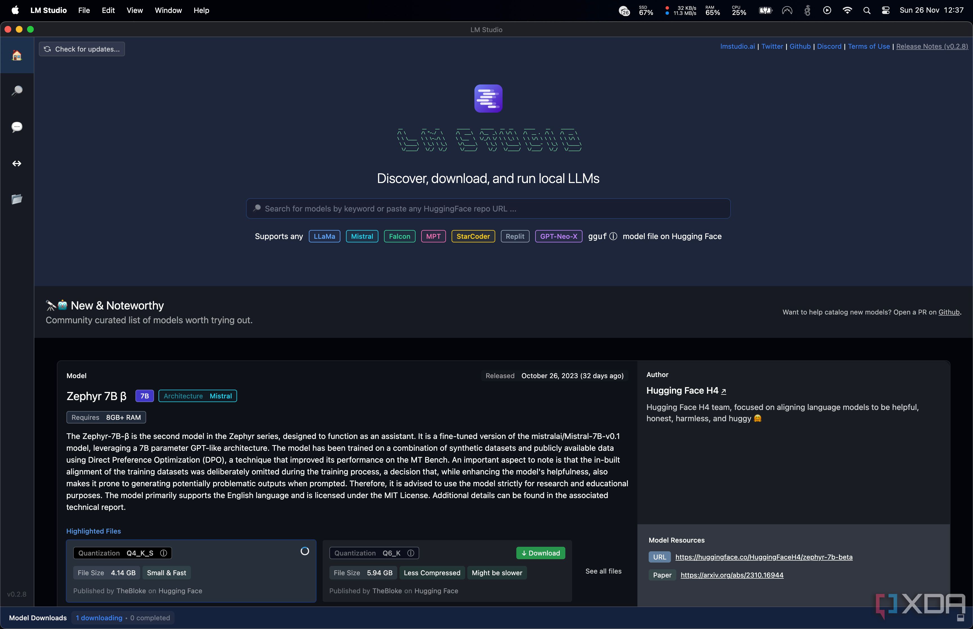Viewport: 973px width, 629px height.
Task: Click the model search input field
Action: 488,209
